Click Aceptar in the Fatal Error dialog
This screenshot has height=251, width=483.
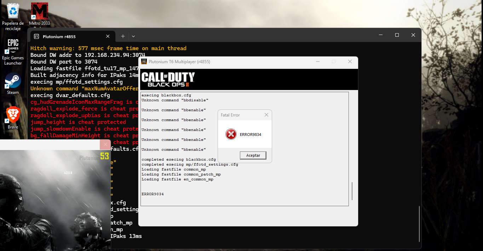pos(253,155)
